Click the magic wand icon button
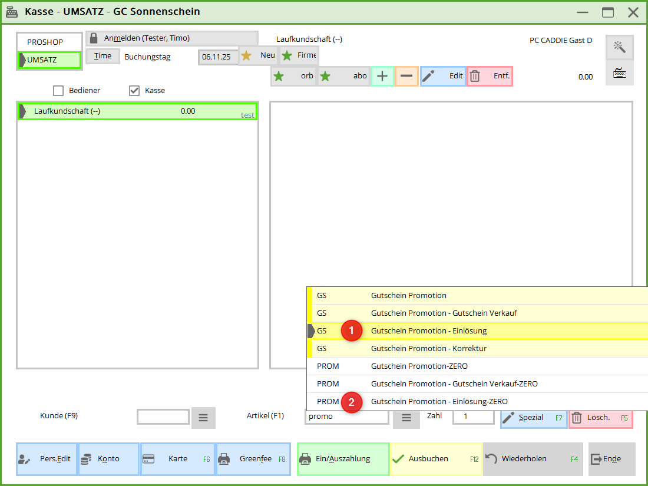648x486 pixels. 619,47
